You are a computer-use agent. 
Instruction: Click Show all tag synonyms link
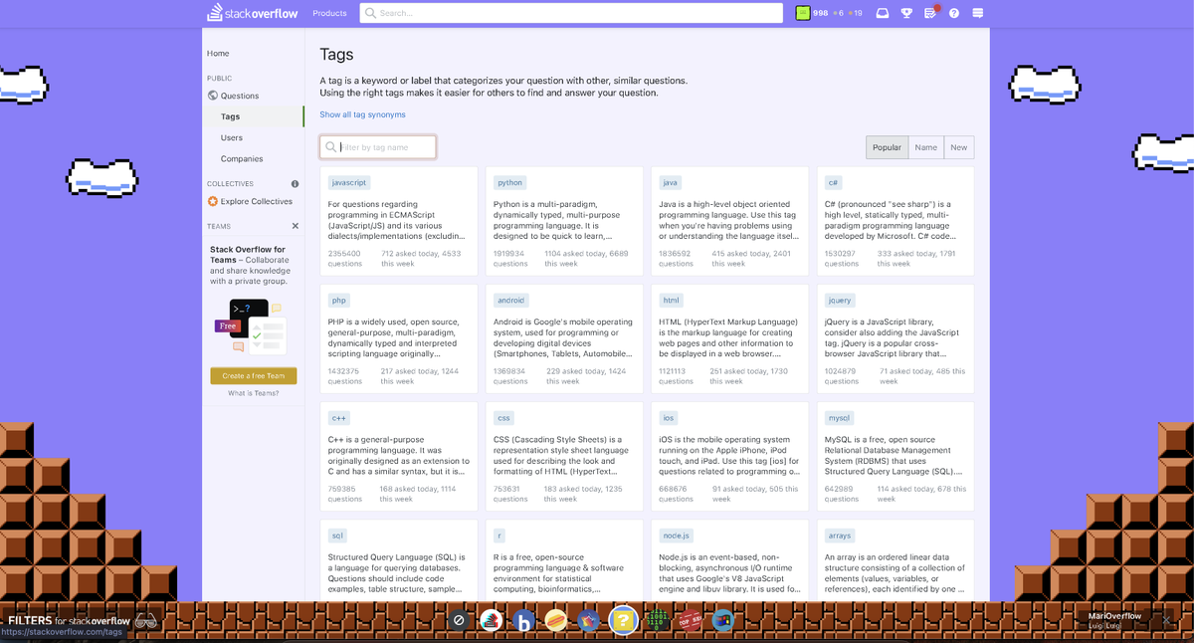click(x=362, y=114)
